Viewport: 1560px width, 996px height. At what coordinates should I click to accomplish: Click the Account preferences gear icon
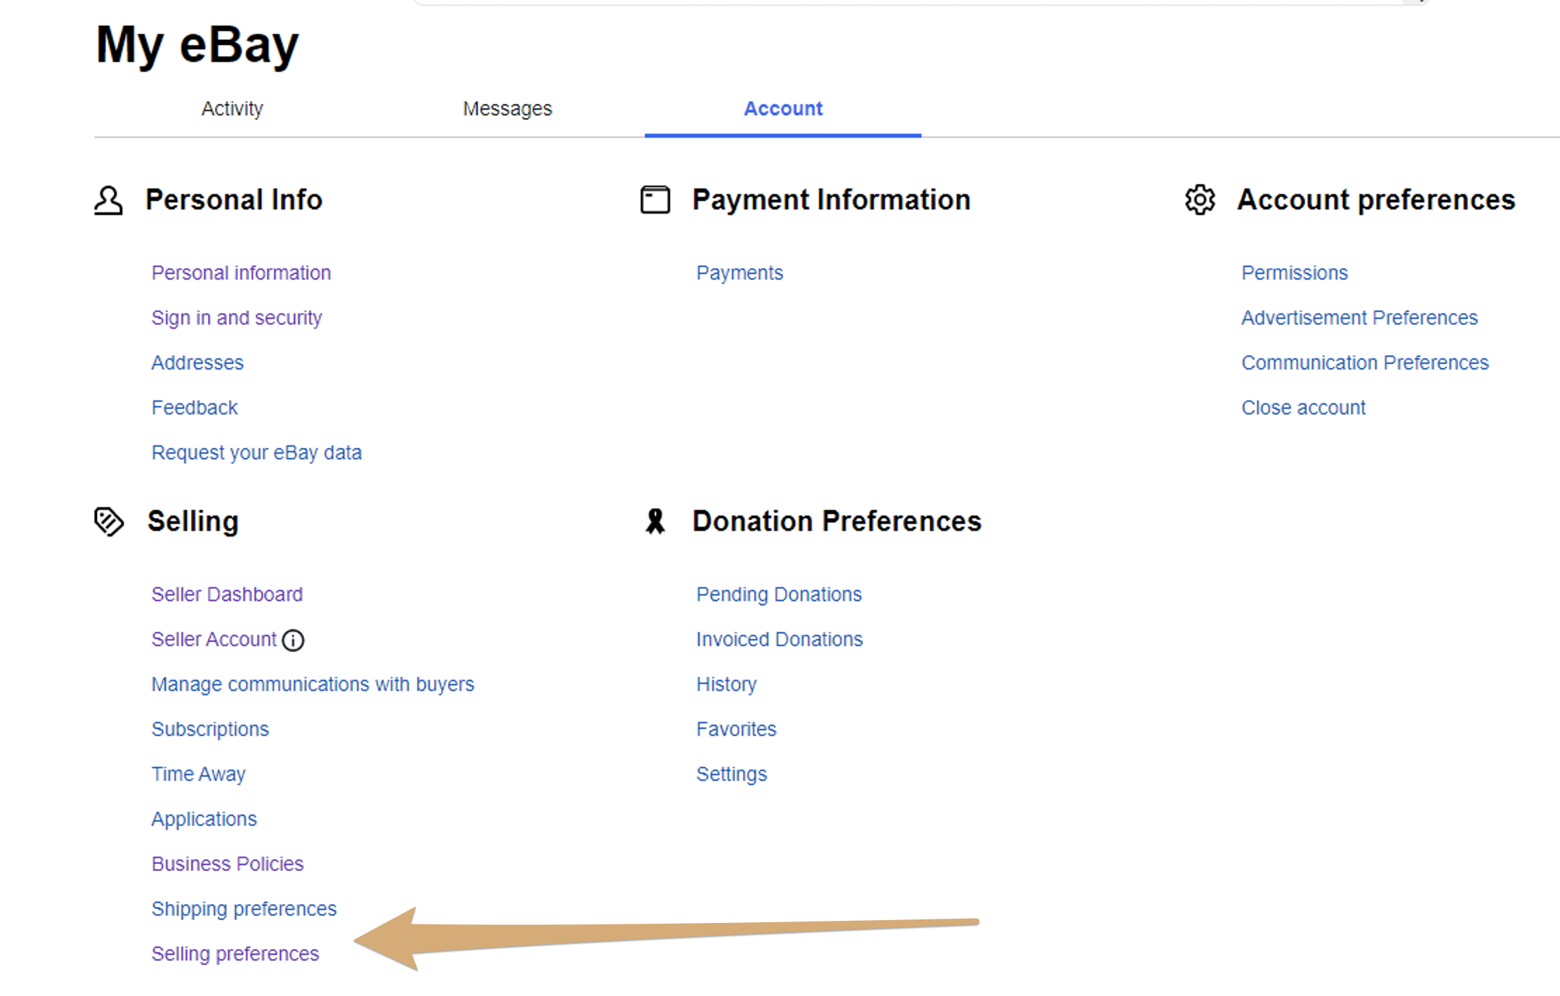(1200, 200)
